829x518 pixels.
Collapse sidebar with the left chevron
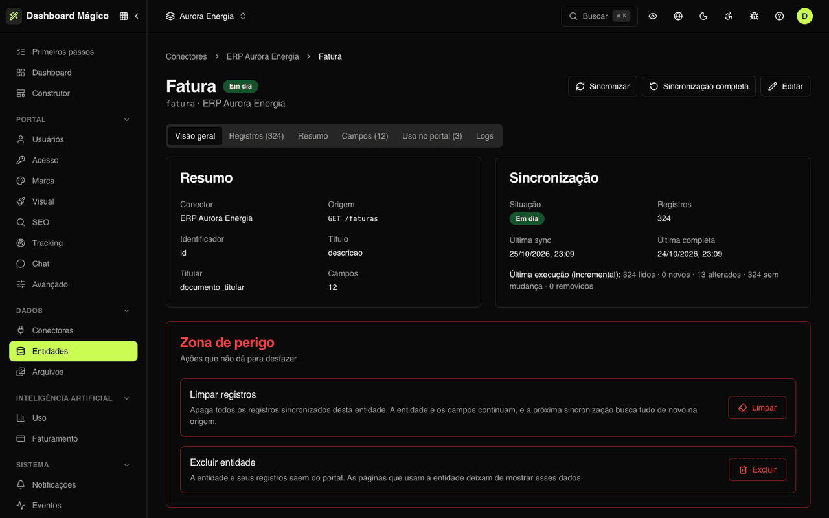(137, 16)
